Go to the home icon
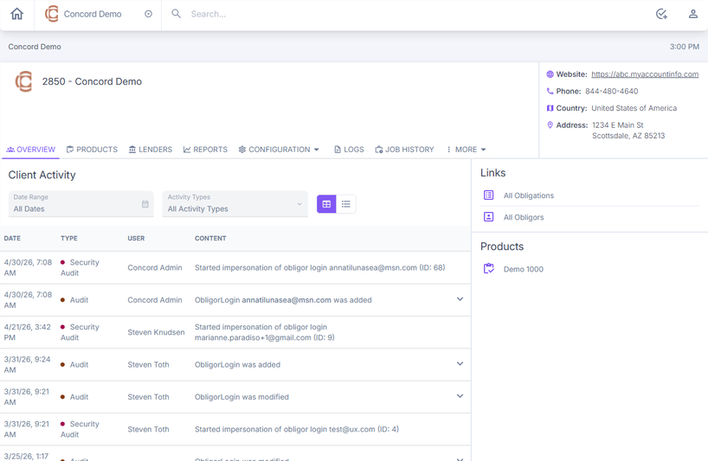708x461 pixels. click(x=16, y=14)
